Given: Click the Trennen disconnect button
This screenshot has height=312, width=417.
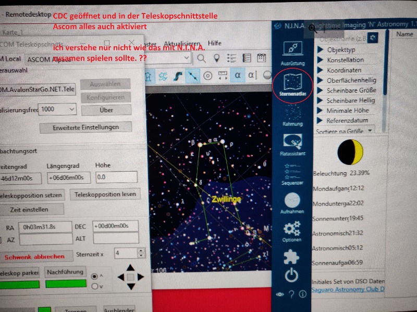Looking at the screenshot, I should click(x=76, y=310).
